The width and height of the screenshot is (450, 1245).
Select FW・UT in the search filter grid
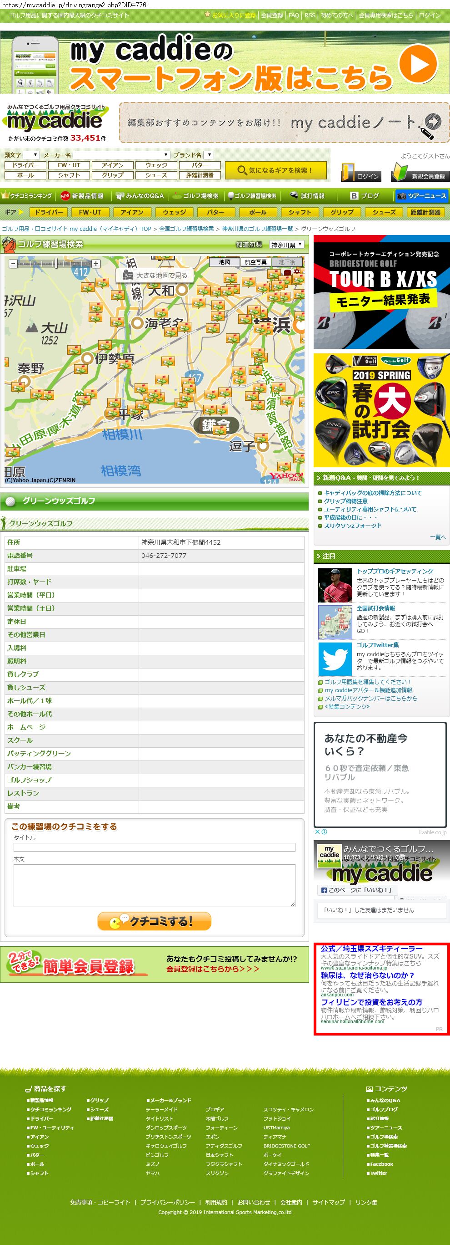point(69,165)
